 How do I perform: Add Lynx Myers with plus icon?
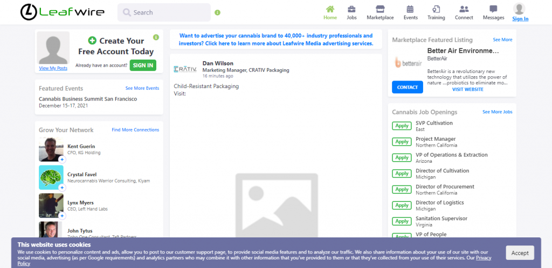62,216
